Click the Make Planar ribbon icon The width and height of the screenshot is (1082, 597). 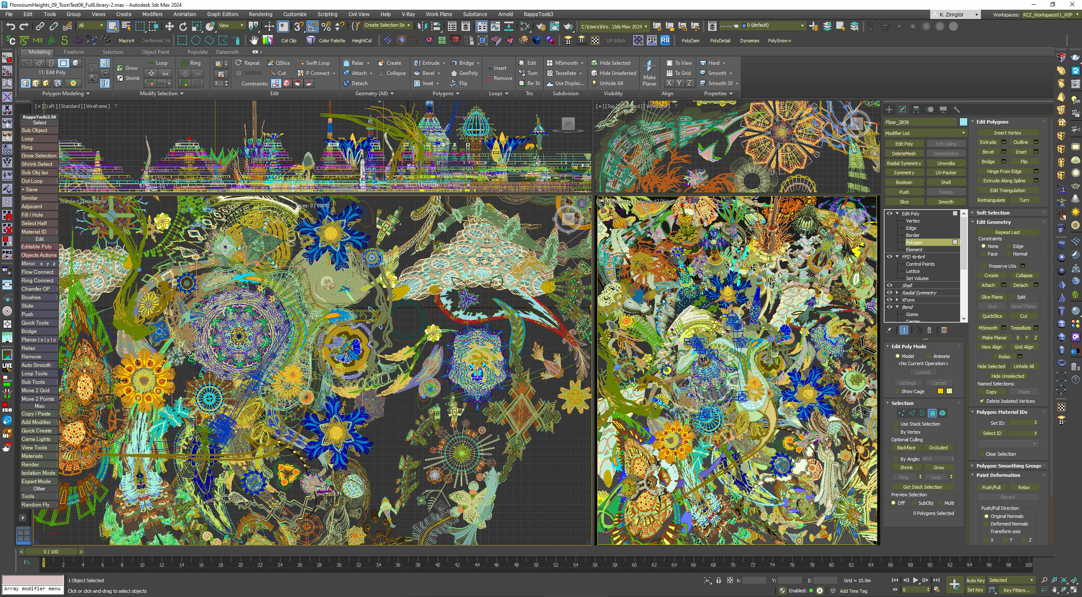click(649, 73)
